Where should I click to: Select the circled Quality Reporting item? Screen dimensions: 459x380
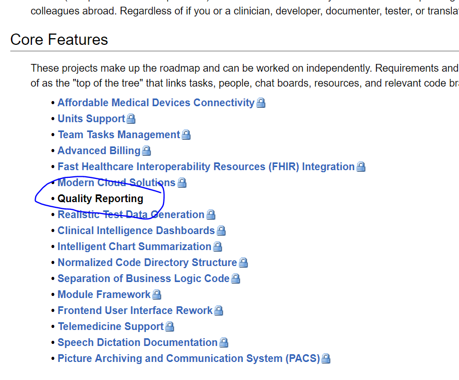[101, 199]
